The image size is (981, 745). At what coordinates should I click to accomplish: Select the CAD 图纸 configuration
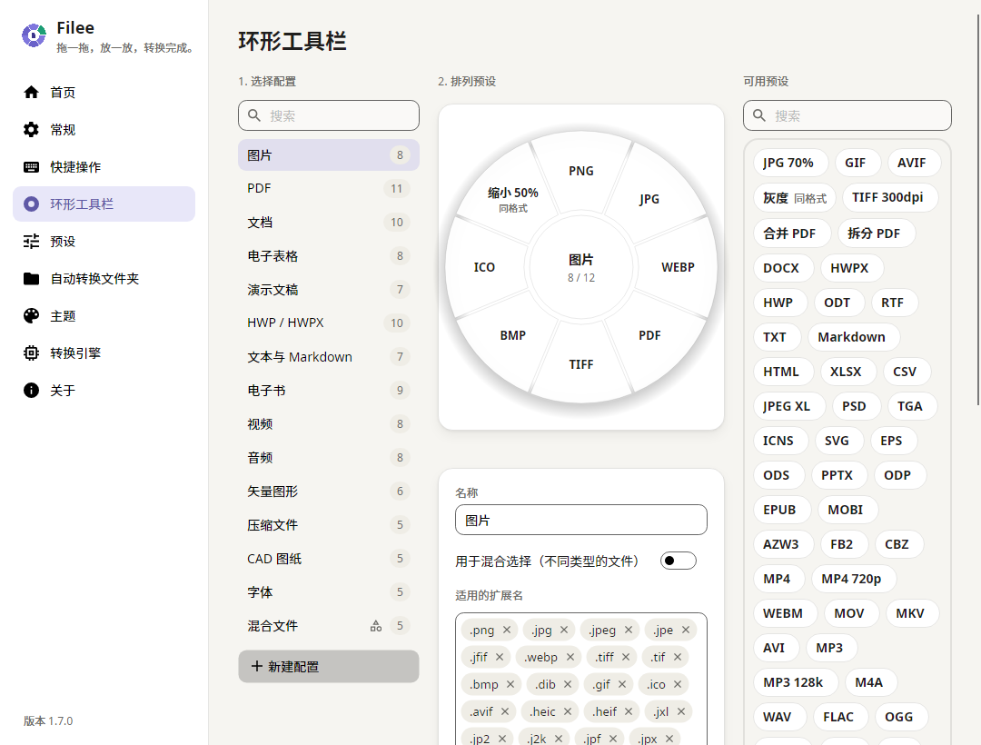329,559
